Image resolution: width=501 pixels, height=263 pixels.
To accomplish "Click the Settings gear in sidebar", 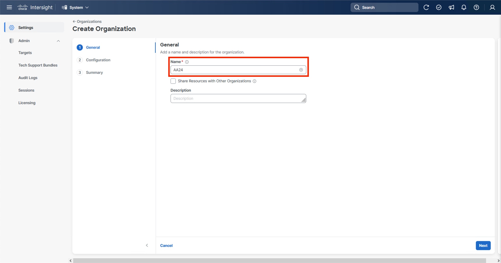I will [11, 27].
